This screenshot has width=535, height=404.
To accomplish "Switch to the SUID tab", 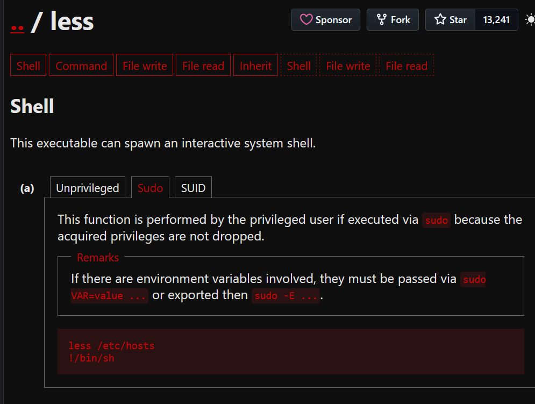I will [193, 188].
